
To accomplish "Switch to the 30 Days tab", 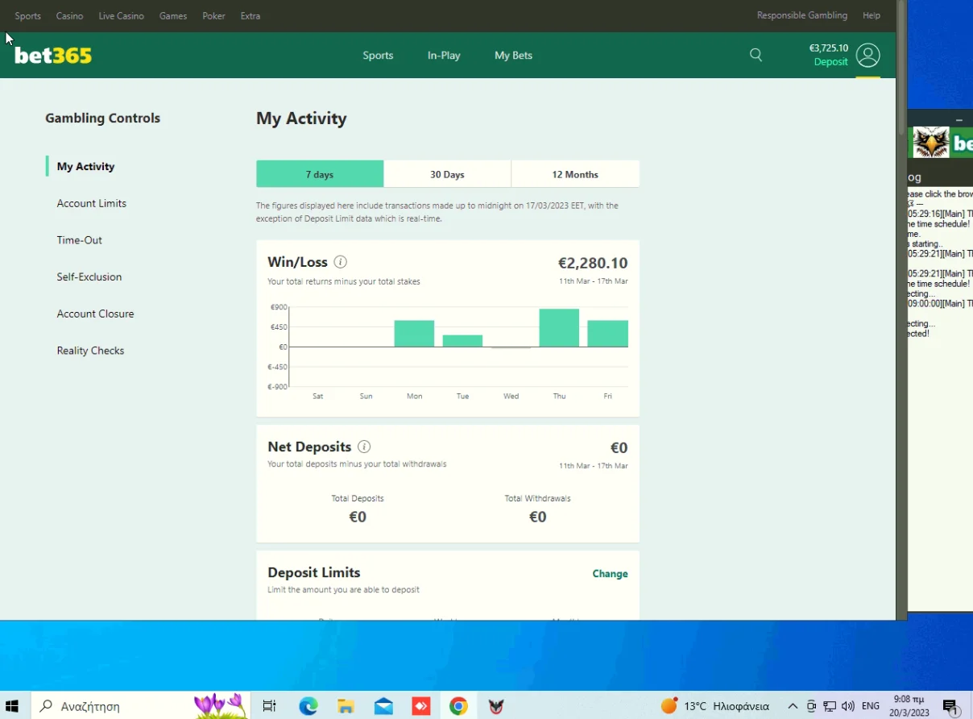I will coord(447,174).
